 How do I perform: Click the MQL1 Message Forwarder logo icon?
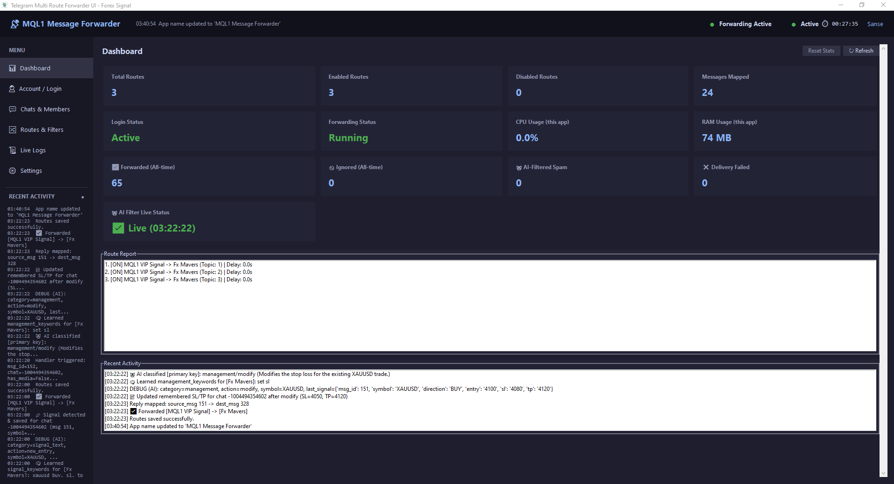15,24
